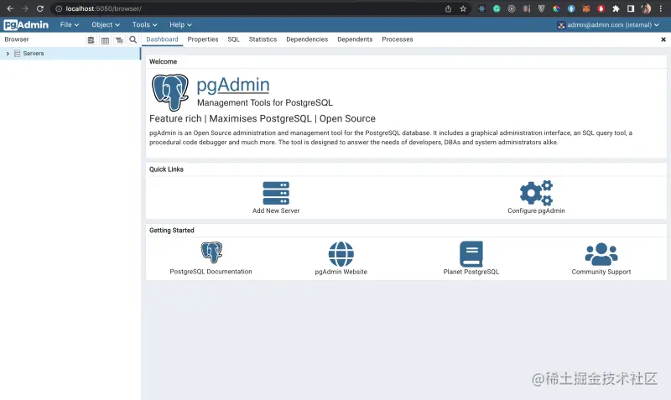
Task: Open the Planet PostgreSQL link
Action: (471, 272)
